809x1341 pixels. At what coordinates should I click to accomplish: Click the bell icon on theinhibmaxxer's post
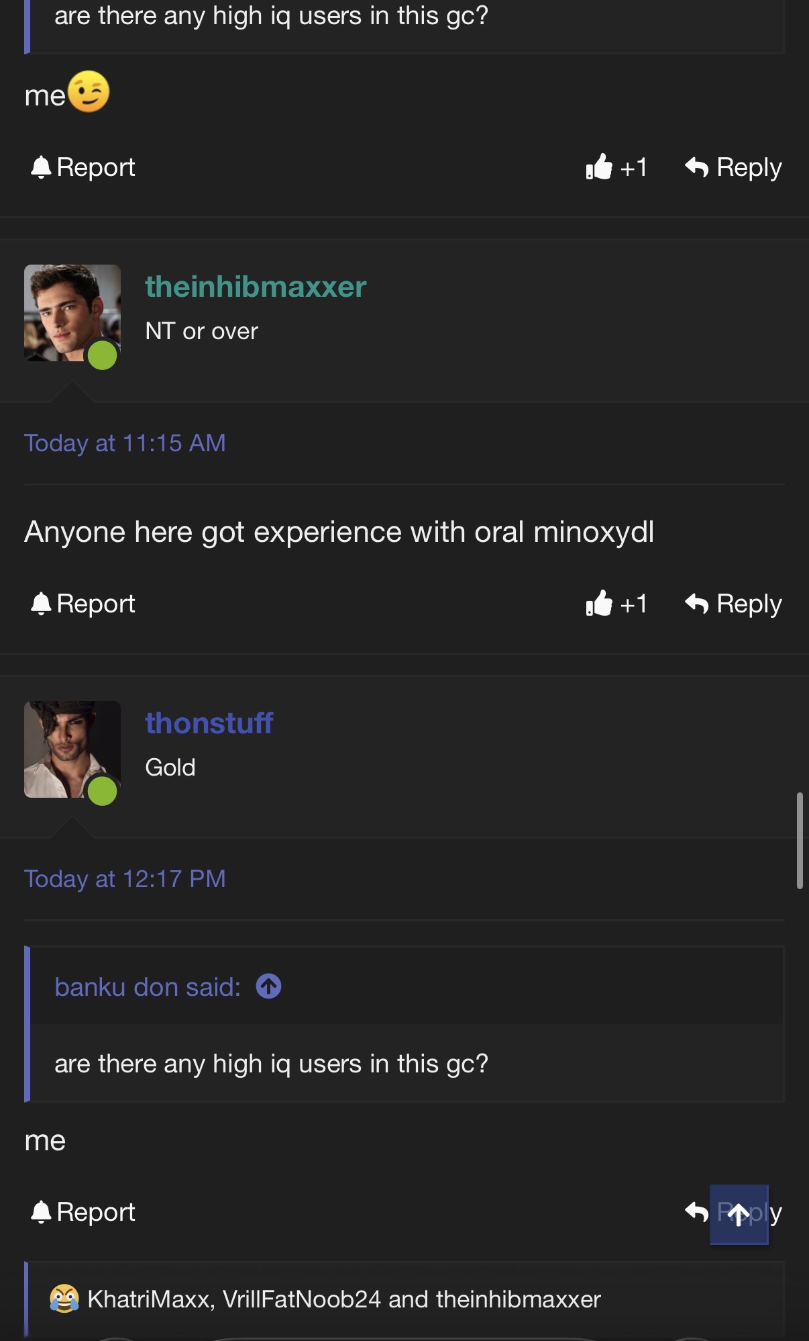pyautogui.click(x=41, y=604)
